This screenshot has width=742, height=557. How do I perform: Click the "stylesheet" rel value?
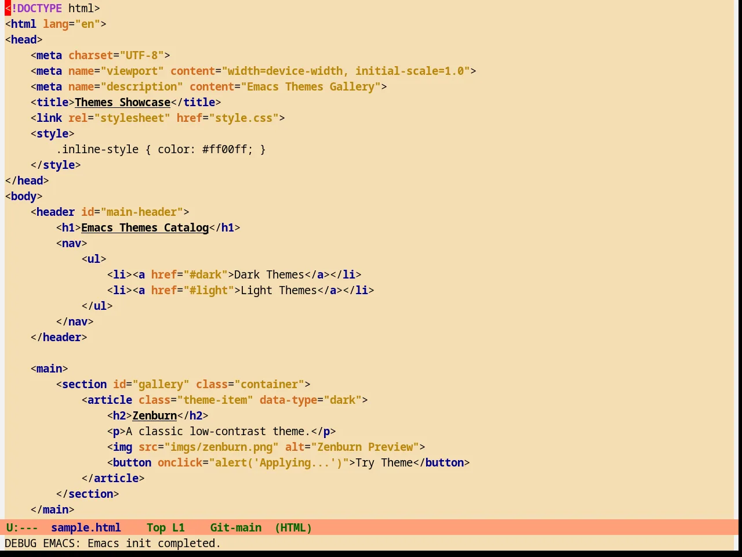(132, 118)
